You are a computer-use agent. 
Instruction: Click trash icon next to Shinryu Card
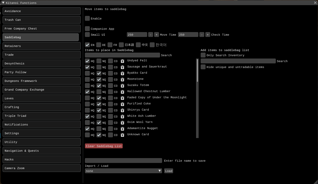[x=122, y=110]
